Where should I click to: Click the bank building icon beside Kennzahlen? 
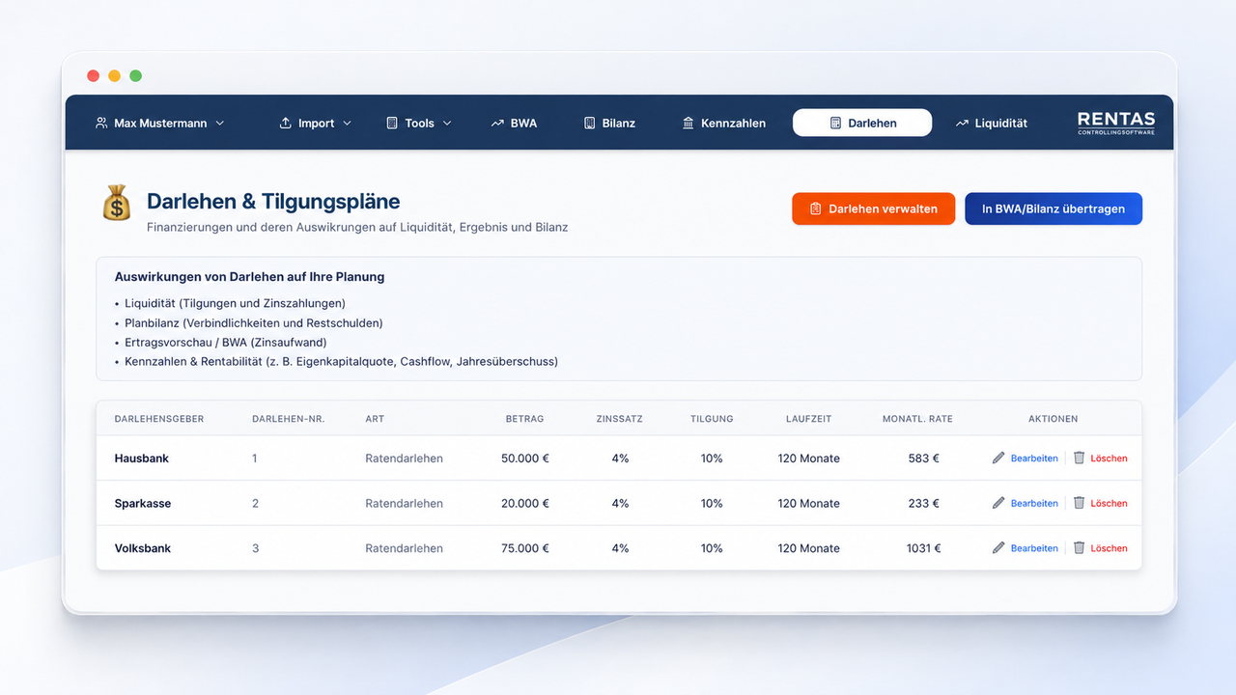pyautogui.click(x=688, y=124)
